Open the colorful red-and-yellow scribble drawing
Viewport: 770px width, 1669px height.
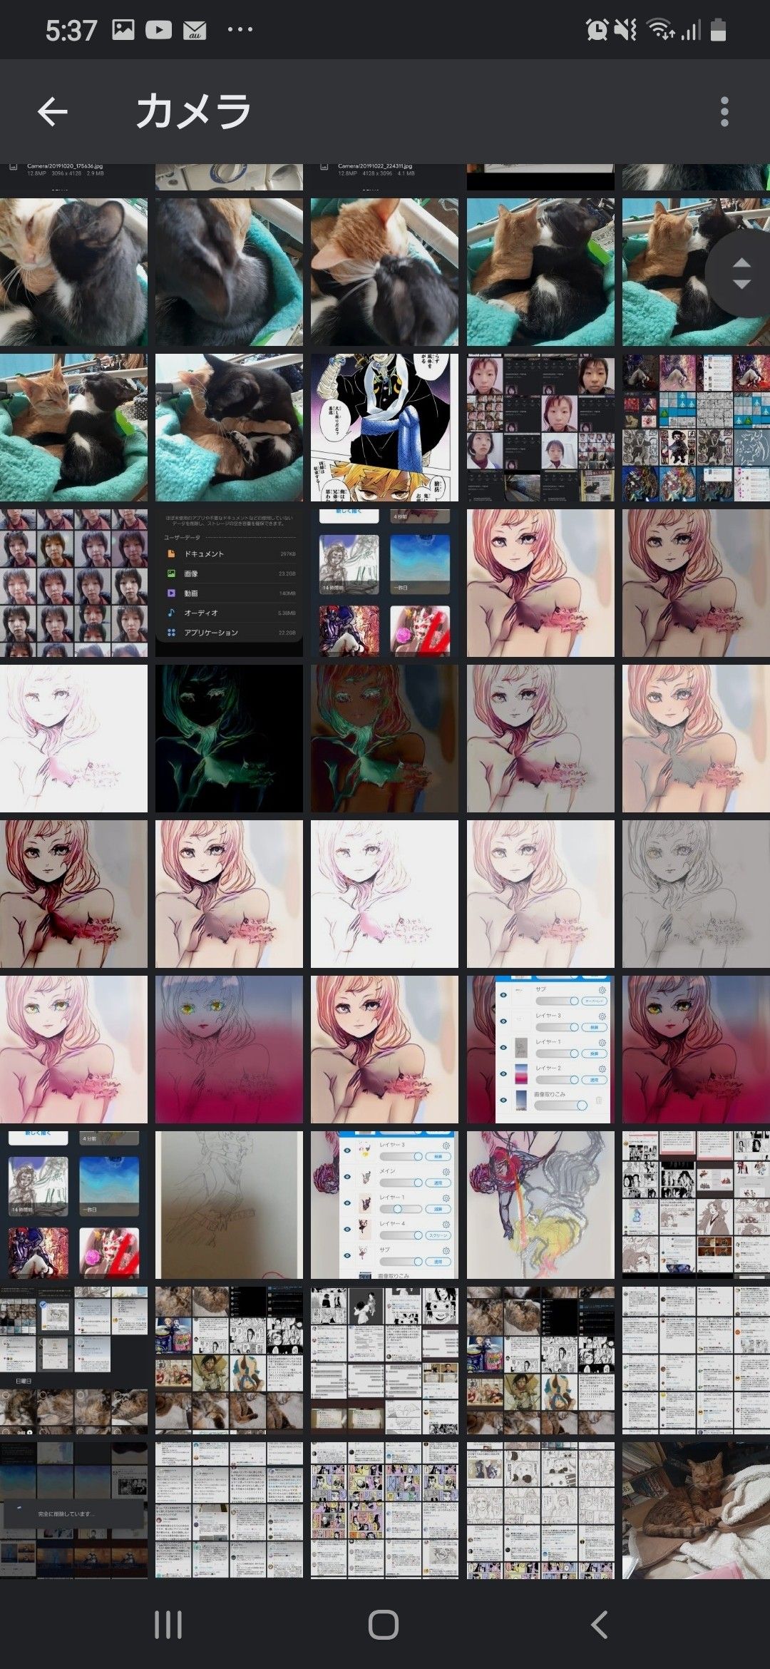click(x=540, y=1205)
